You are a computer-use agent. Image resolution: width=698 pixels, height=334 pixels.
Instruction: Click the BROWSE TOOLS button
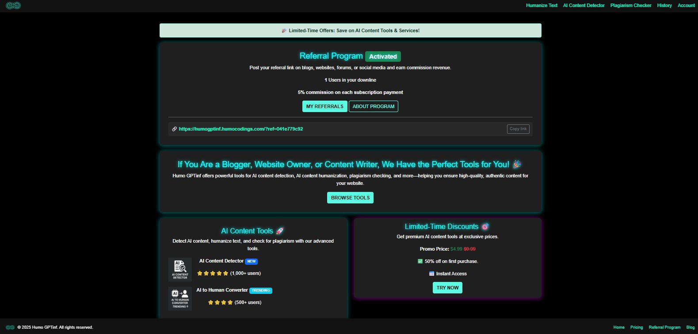click(350, 198)
